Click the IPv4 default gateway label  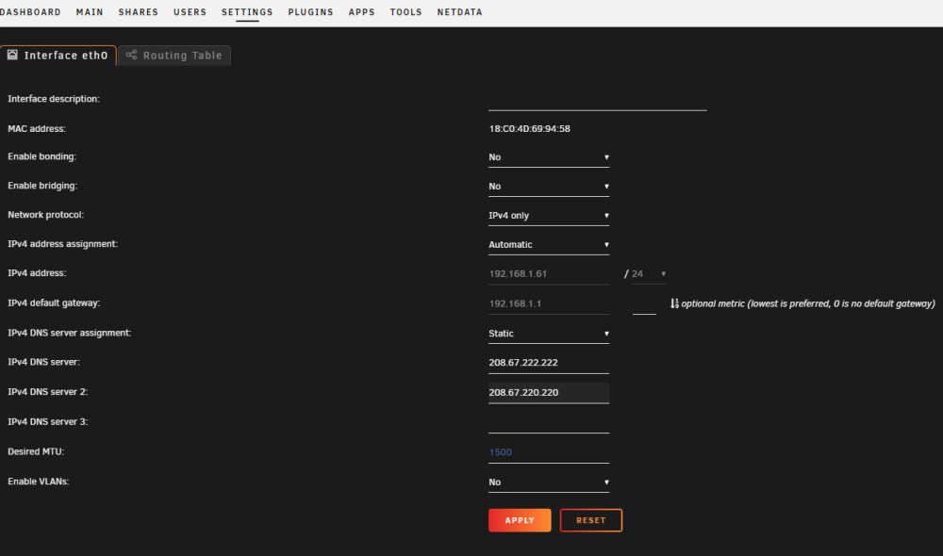pos(54,303)
